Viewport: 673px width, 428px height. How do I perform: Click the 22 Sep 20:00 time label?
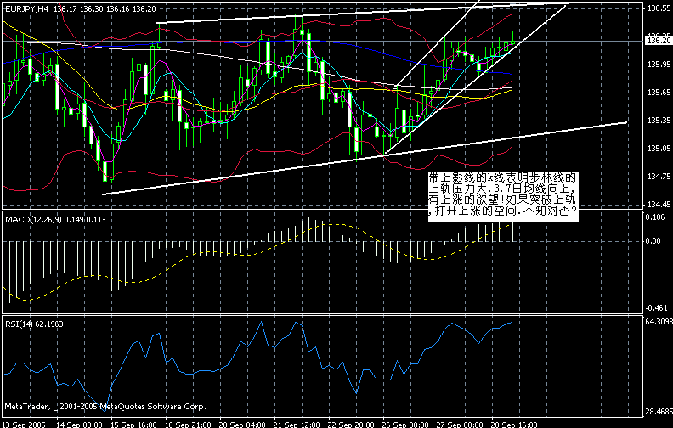(351, 425)
